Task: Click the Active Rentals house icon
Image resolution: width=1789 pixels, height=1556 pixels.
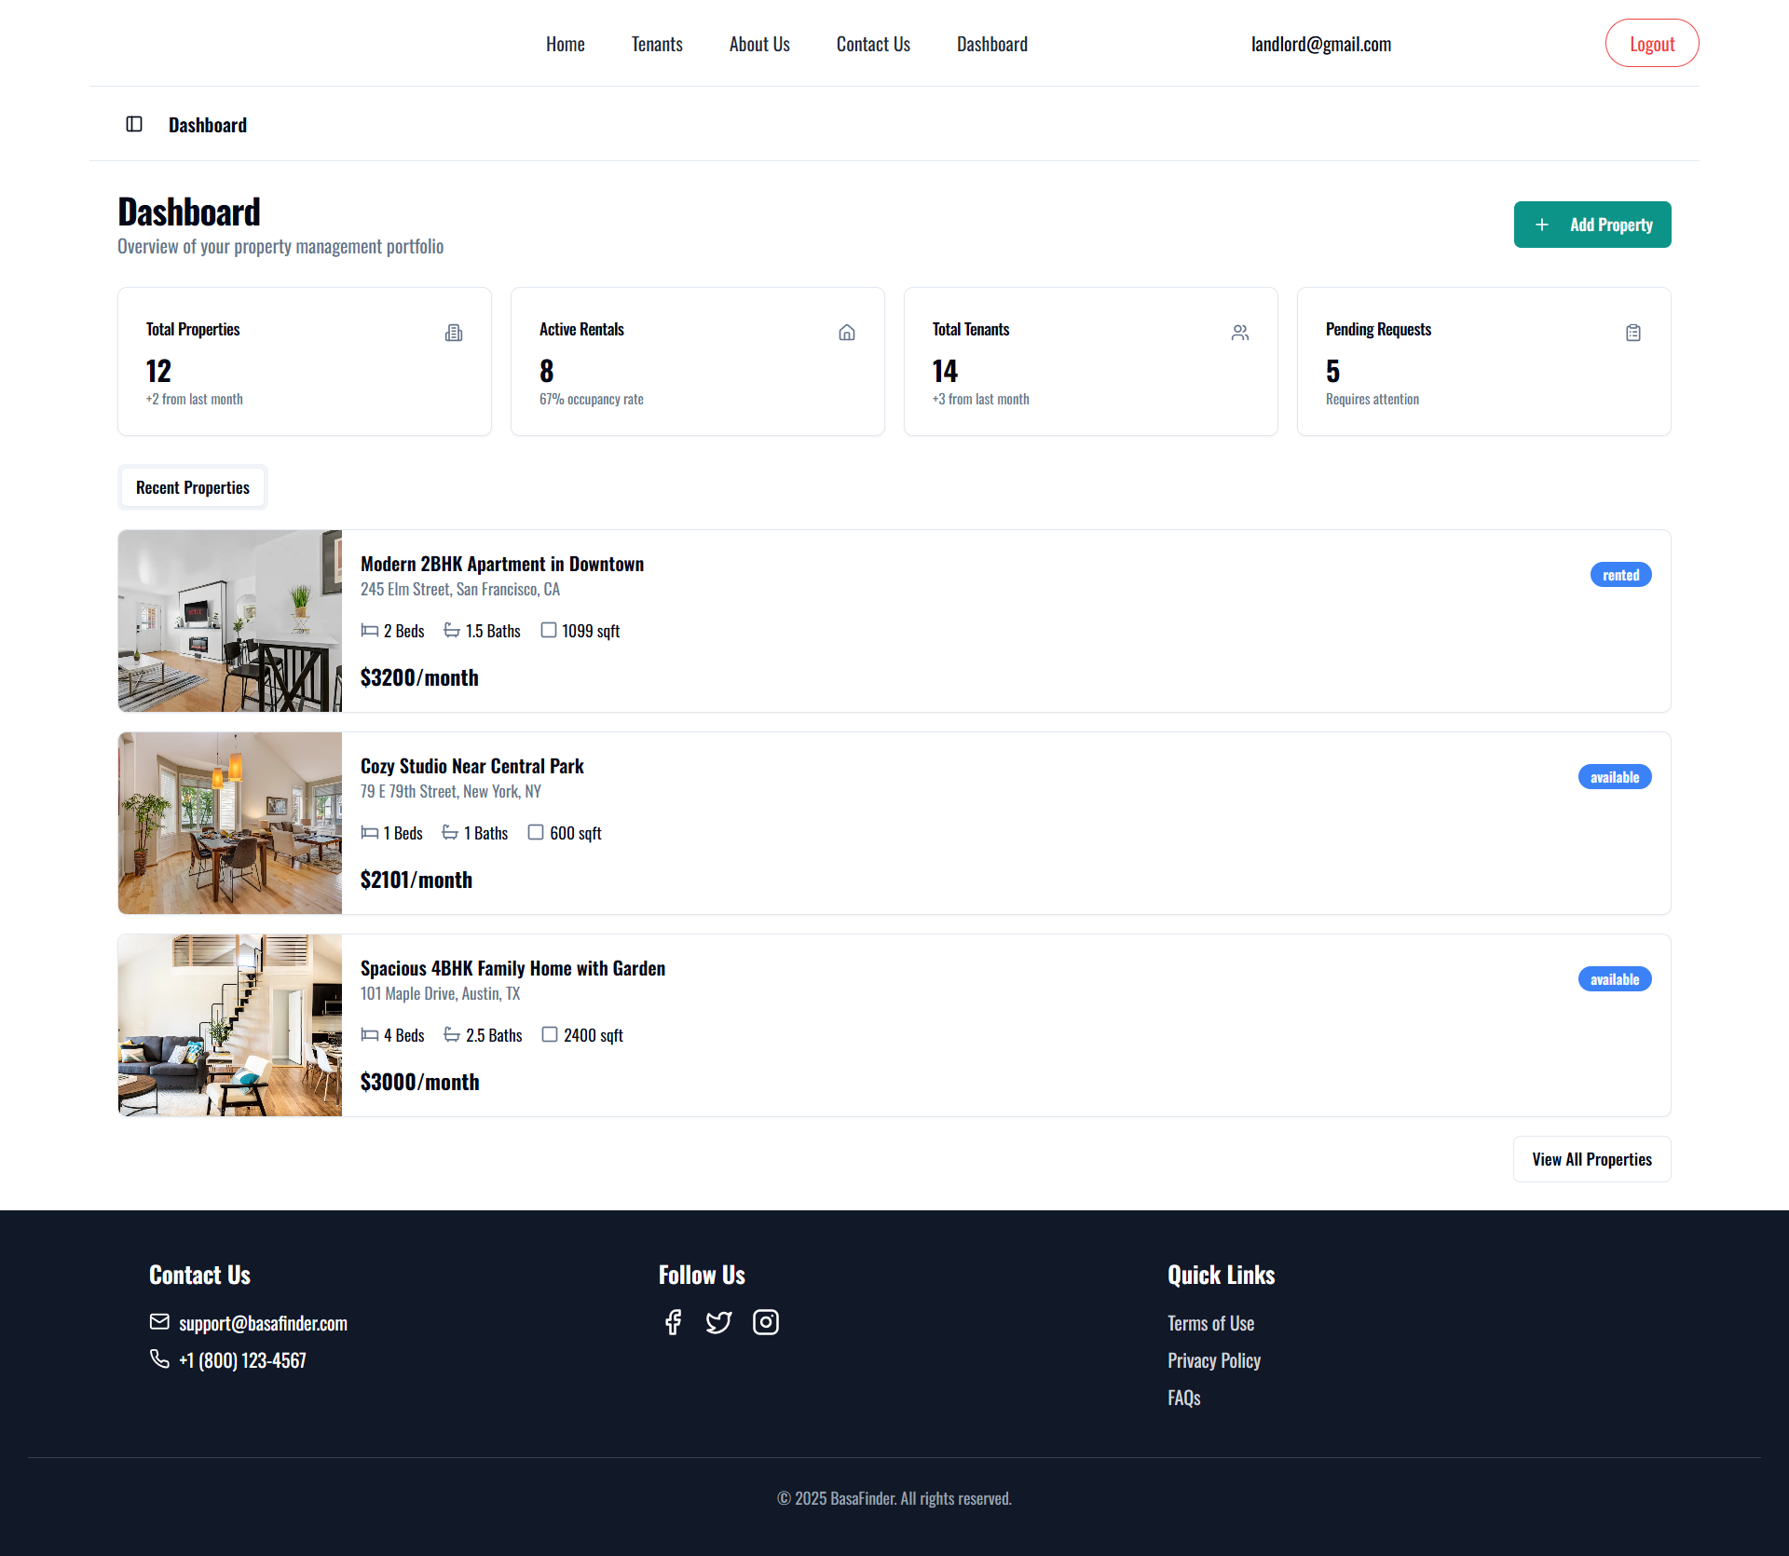Action: point(847,333)
